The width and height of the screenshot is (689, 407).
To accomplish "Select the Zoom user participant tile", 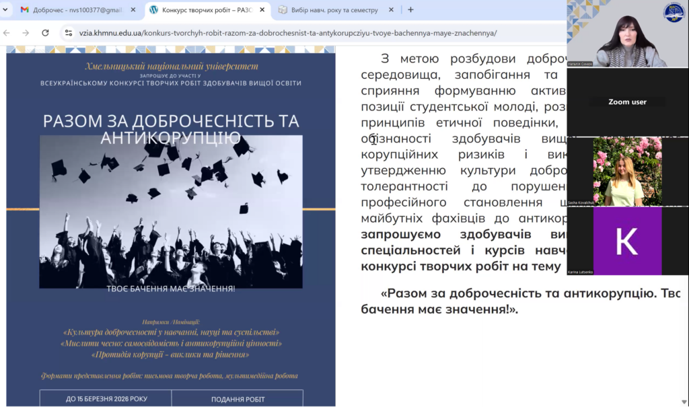I will 627,102.
